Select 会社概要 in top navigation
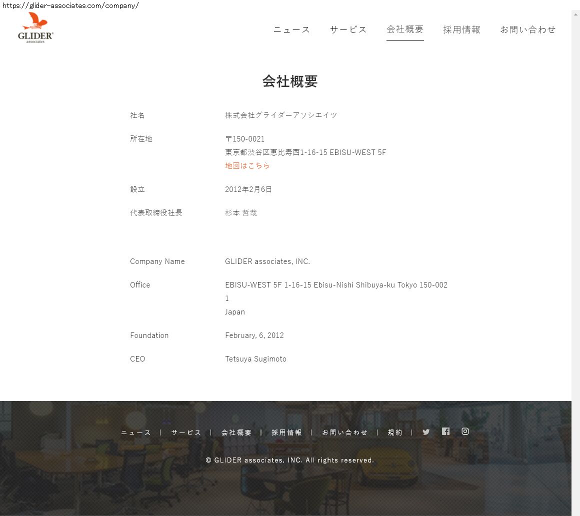This screenshot has width=580, height=516. pos(405,29)
